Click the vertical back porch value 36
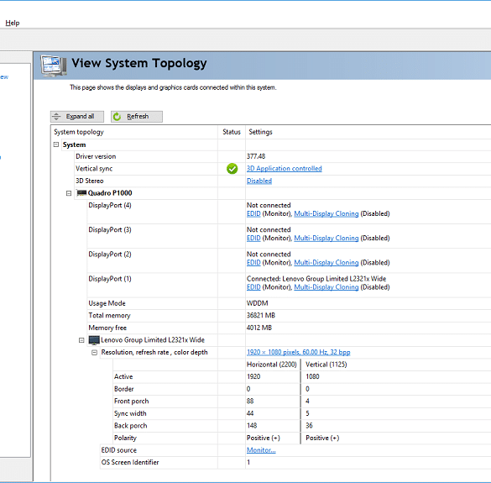 (309, 426)
